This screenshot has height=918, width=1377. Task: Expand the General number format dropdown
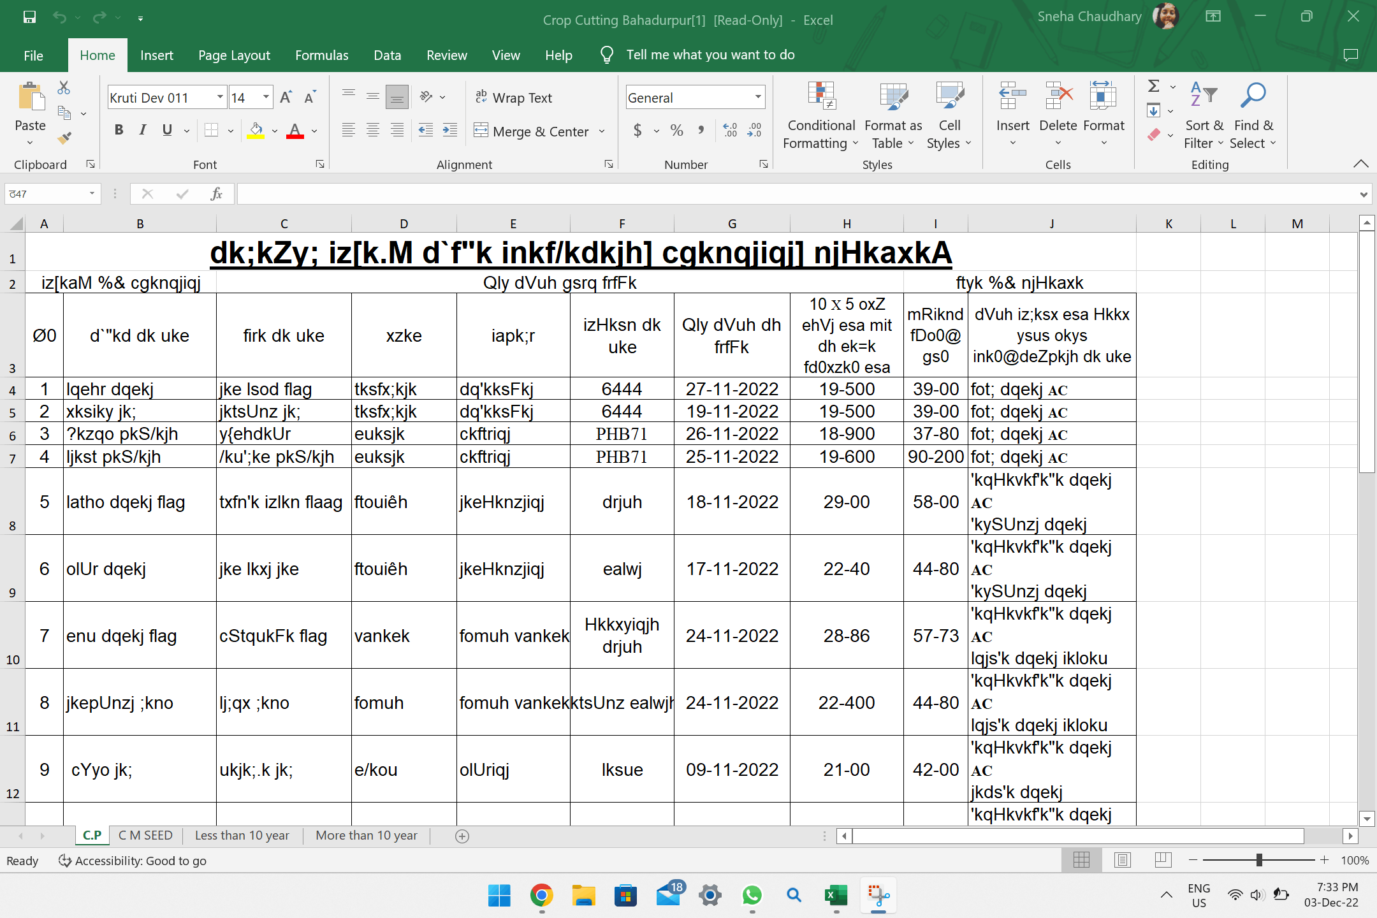pos(758,98)
